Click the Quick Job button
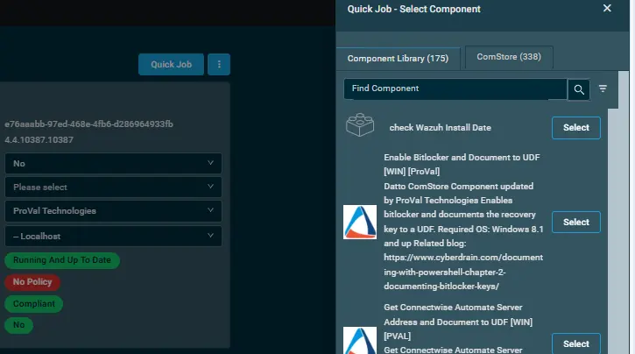The image size is (635, 354). pyautogui.click(x=171, y=64)
